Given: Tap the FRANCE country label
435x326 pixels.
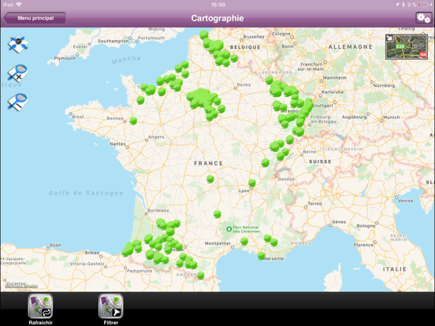Looking at the screenshot, I should [x=208, y=163].
